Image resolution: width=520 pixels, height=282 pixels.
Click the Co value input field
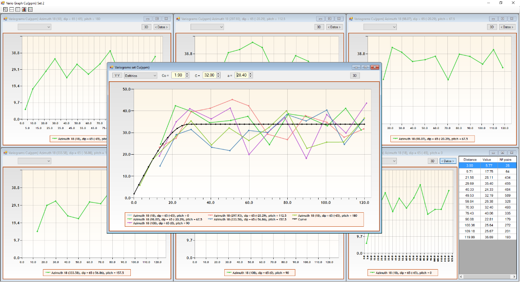[x=178, y=75]
